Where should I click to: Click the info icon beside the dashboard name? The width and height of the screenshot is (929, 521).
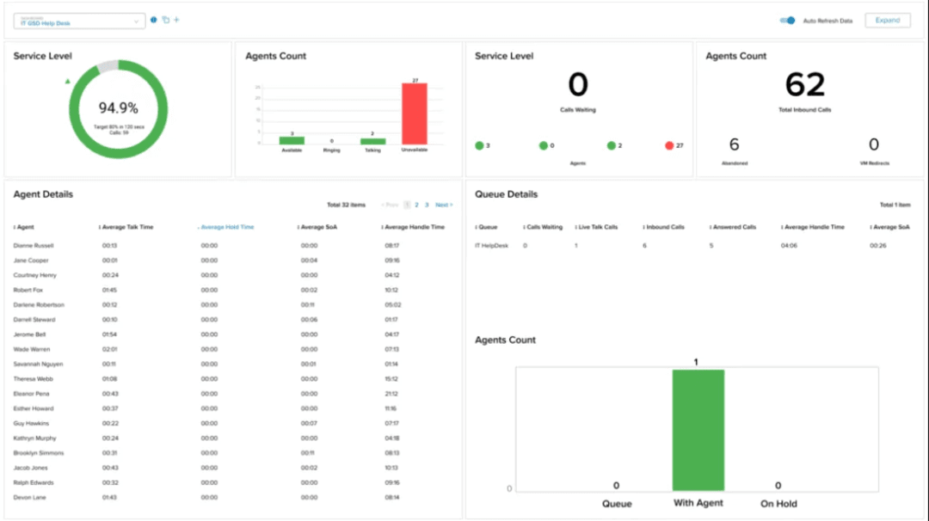click(153, 20)
